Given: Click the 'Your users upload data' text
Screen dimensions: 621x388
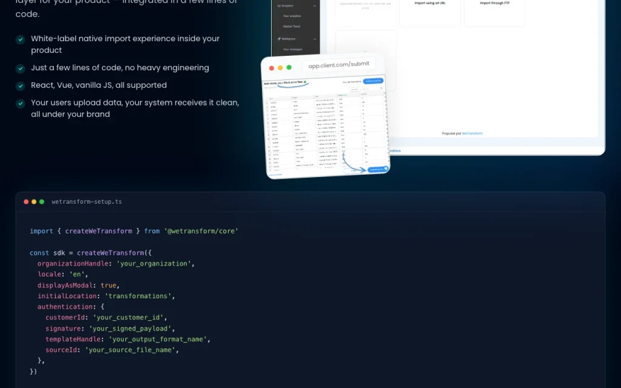Looking at the screenshot, I should click(135, 109).
